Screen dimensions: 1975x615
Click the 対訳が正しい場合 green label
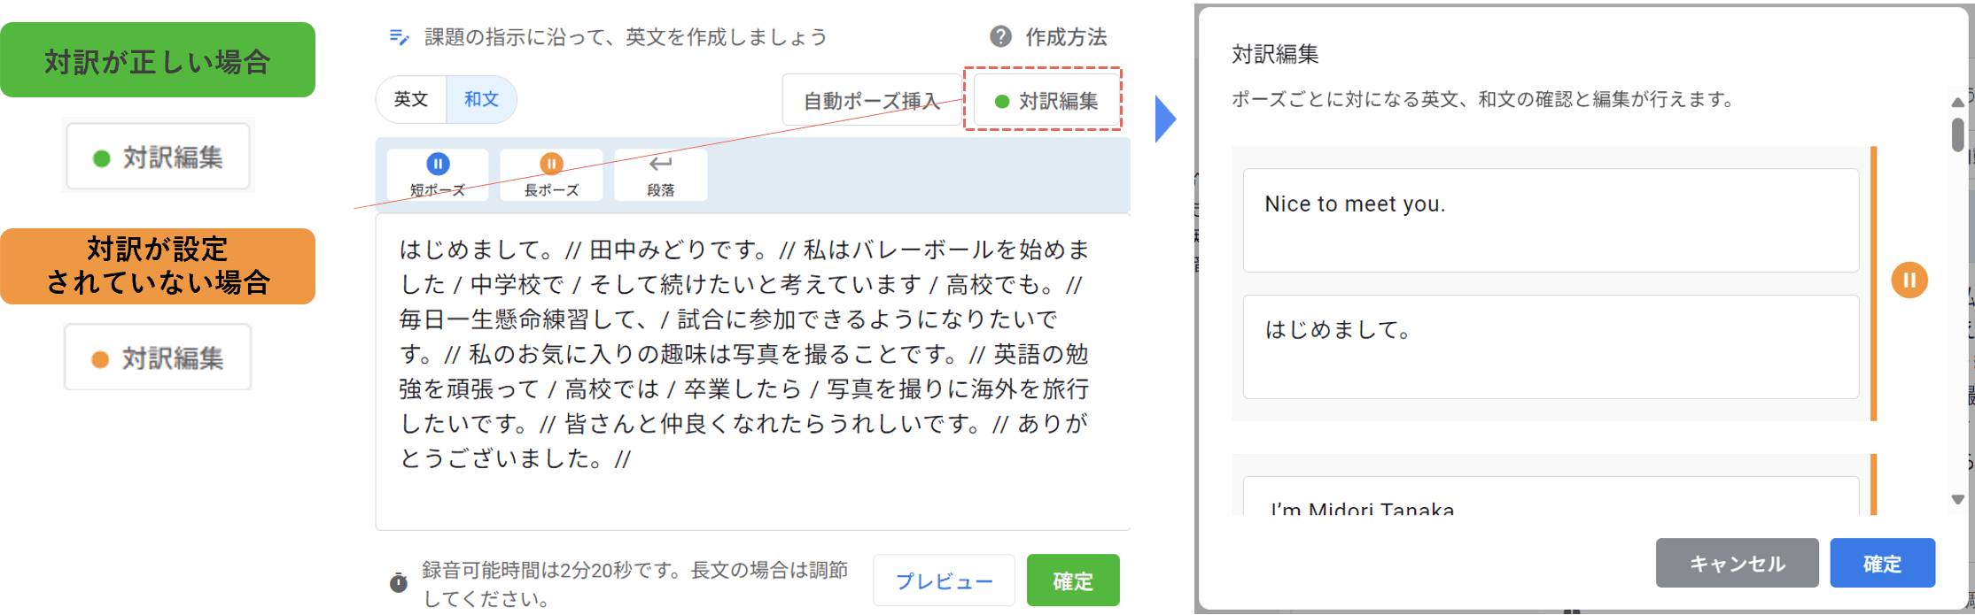point(158,60)
